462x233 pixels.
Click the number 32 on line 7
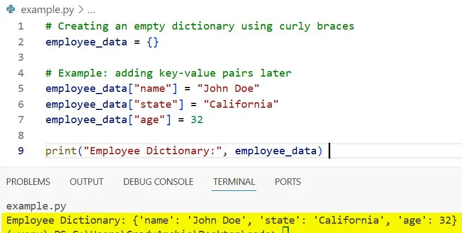tap(197, 119)
